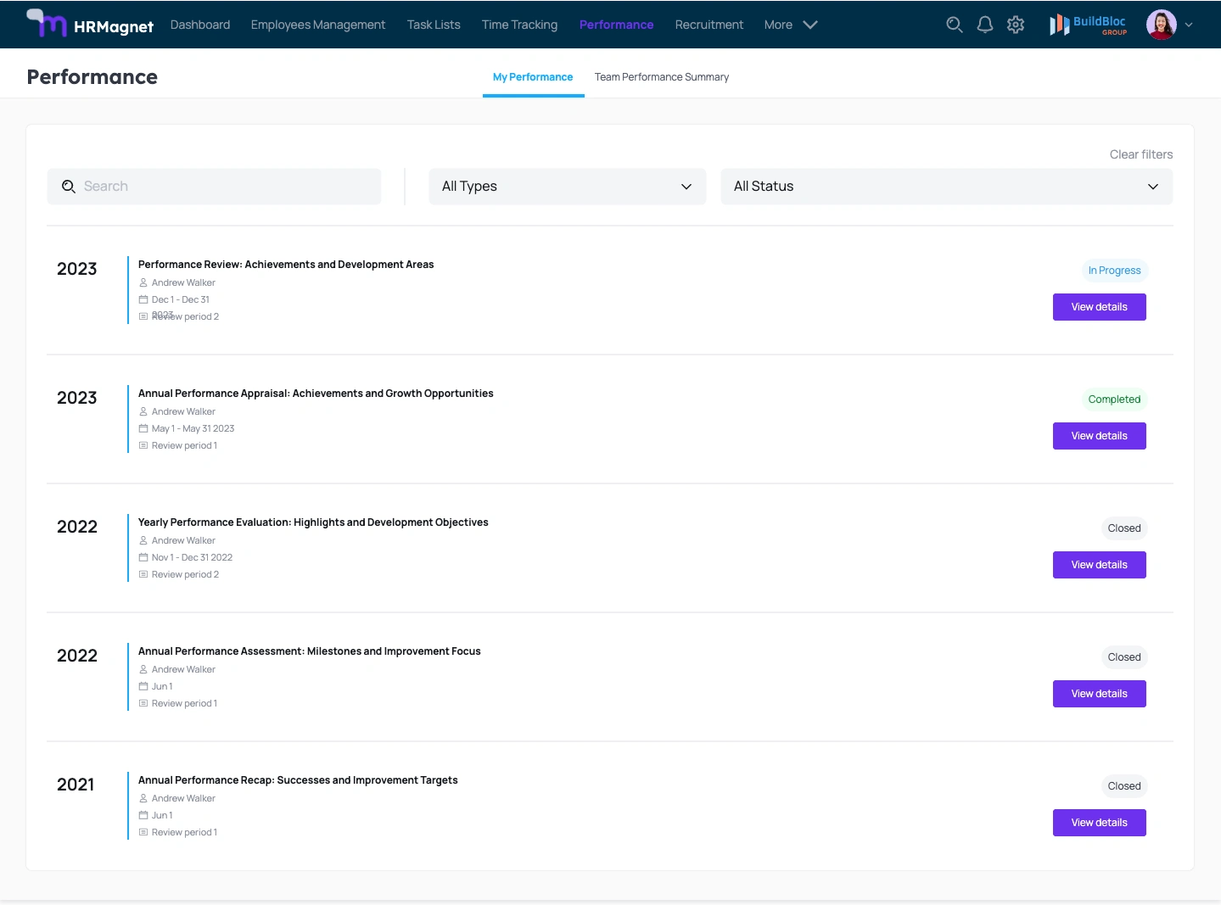Open the All Types filter dropdown
The width and height of the screenshot is (1221, 905).
click(x=568, y=187)
